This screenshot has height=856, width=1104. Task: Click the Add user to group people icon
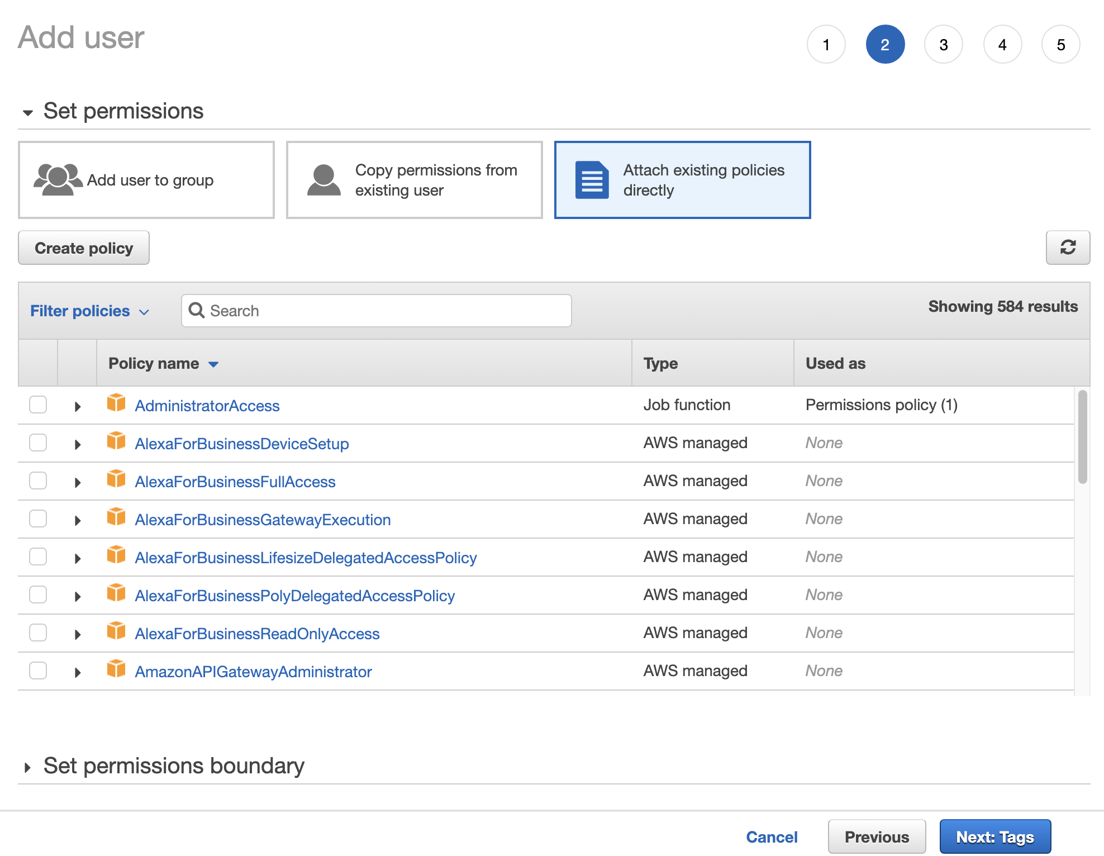(x=58, y=180)
